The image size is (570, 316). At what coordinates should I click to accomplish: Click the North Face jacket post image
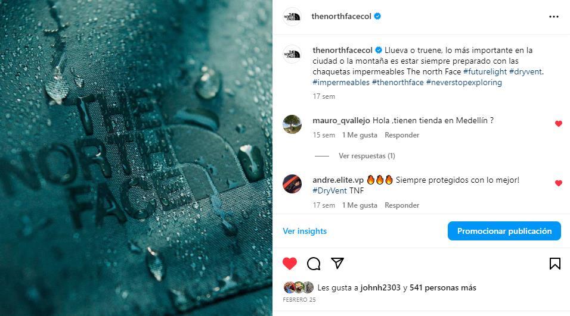click(136, 158)
